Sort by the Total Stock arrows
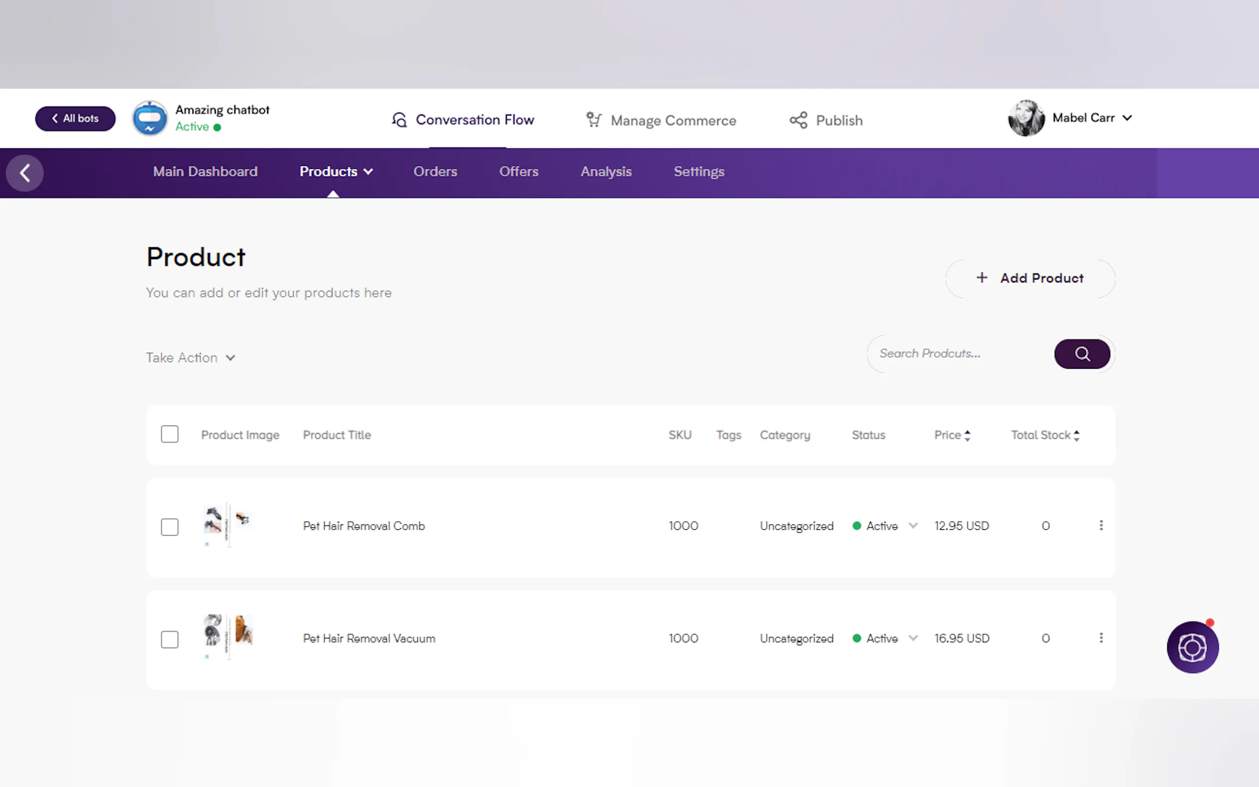 pos(1076,435)
